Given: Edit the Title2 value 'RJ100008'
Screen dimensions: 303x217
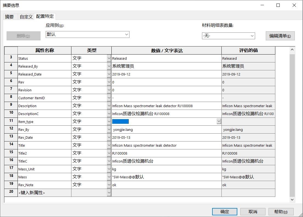Looking at the screenshot, I should click(x=166, y=153).
